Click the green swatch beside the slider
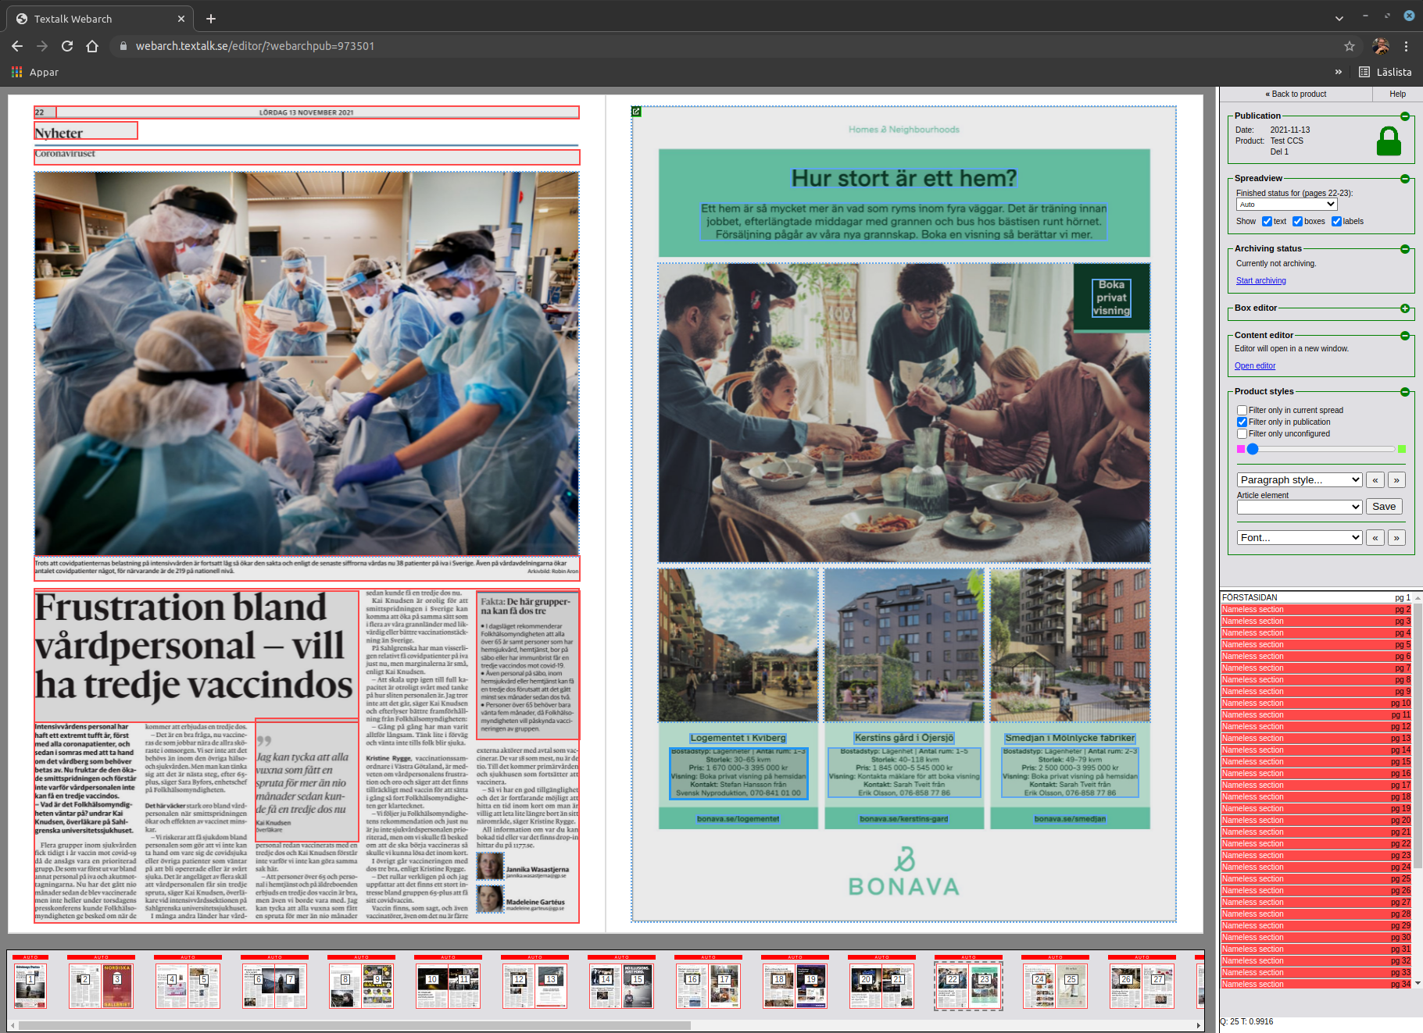Image resolution: width=1423 pixels, height=1033 pixels. coord(1402,449)
